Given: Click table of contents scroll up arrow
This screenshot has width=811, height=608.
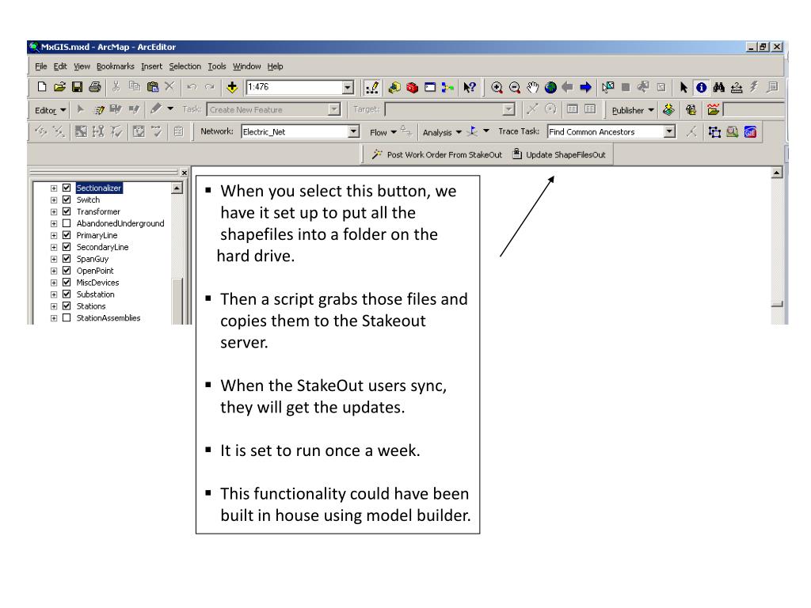Looking at the screenshot, I should point(177,188).
